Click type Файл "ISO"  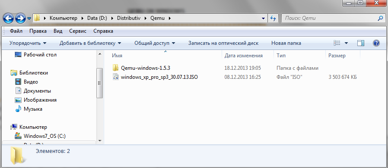click(289, 77)
